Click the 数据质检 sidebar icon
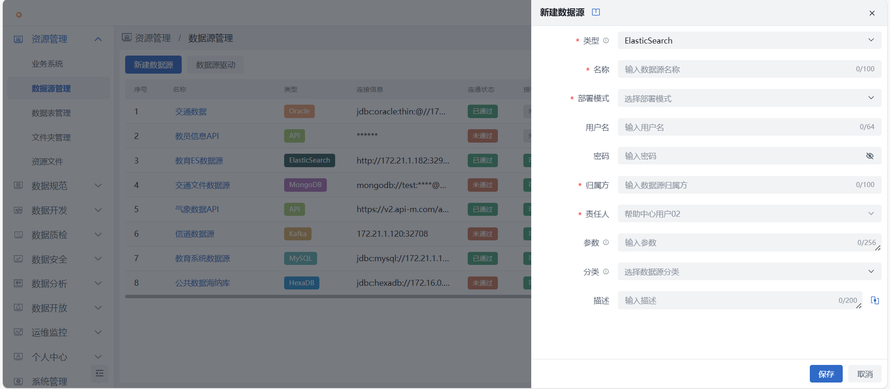Image resolution: width=890 pixels, height=389 pixels. (x=18, y=235)
